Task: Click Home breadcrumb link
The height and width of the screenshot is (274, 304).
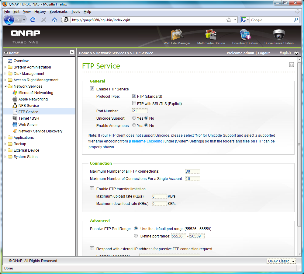Action: coord(84,53)
